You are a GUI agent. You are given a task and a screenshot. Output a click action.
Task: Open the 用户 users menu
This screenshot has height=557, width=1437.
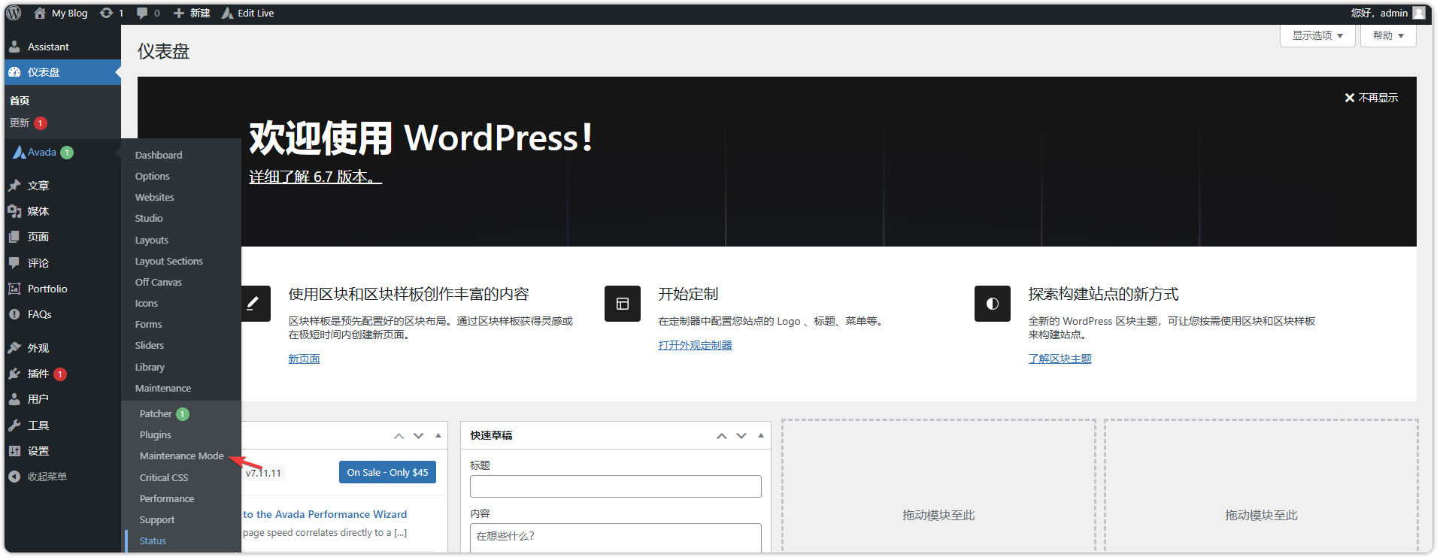(62, 399)
